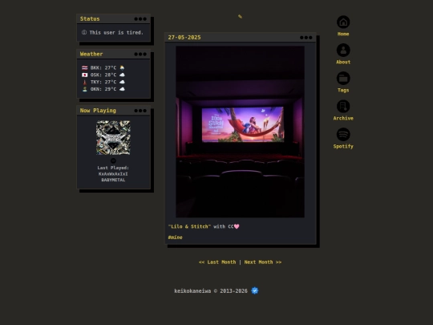The height and width of the screenshot is (325, 433).
Task: Click the cloud icon for OKN
Action: (122, 89)
